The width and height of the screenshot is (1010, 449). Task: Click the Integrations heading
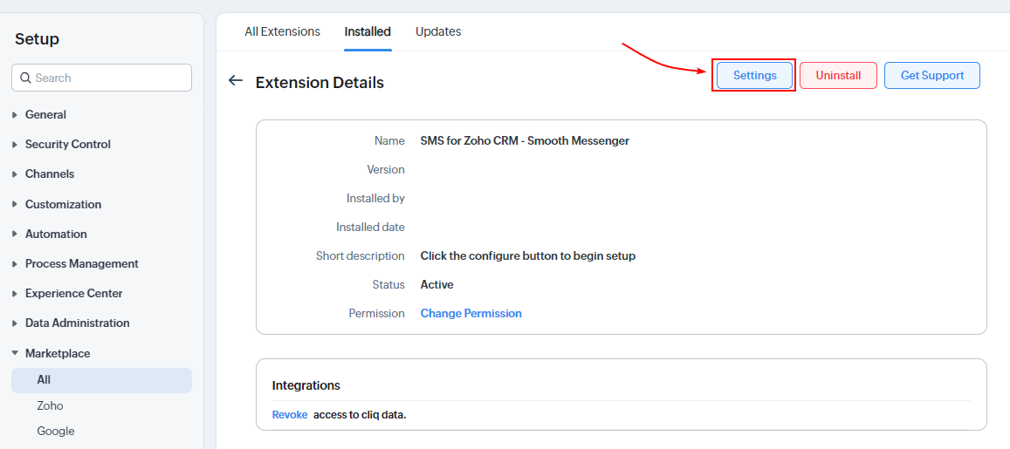click(x=306, y=386)
